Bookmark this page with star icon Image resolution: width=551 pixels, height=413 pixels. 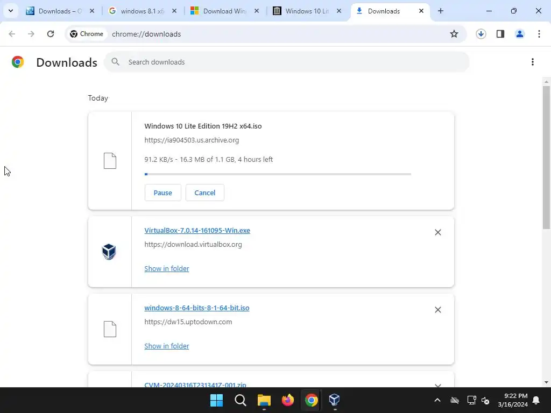tap(454, 34)
